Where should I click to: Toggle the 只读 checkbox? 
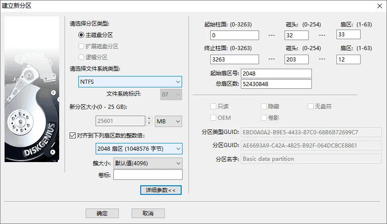213,107
